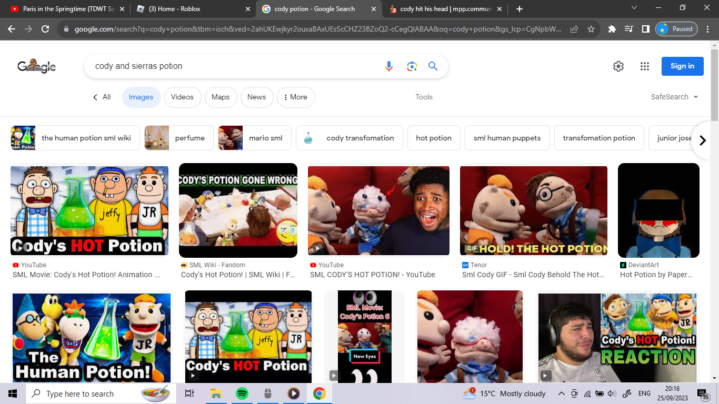719x404 pixels.
Task: Switch to All results tab
Action: (x=102, y=97)
